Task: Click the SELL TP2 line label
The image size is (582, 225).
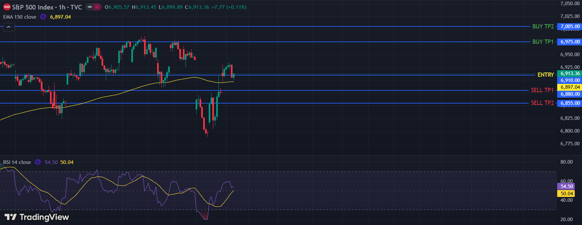Action: (542, 103)
